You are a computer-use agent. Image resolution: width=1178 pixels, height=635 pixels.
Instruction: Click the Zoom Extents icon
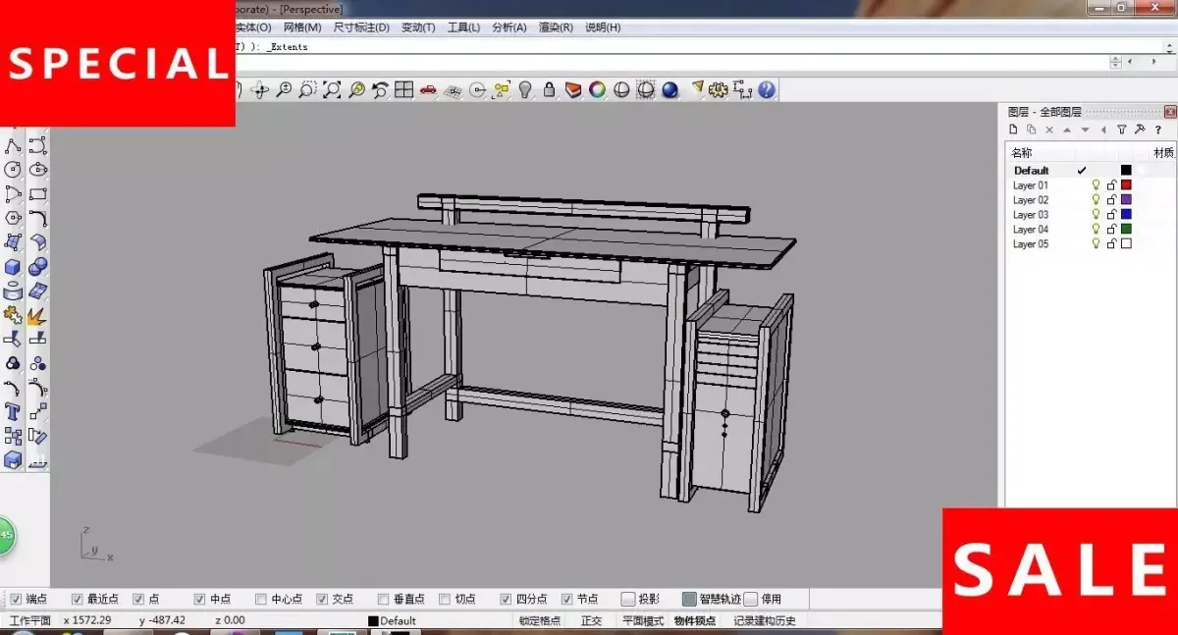[x=332, y=89]
